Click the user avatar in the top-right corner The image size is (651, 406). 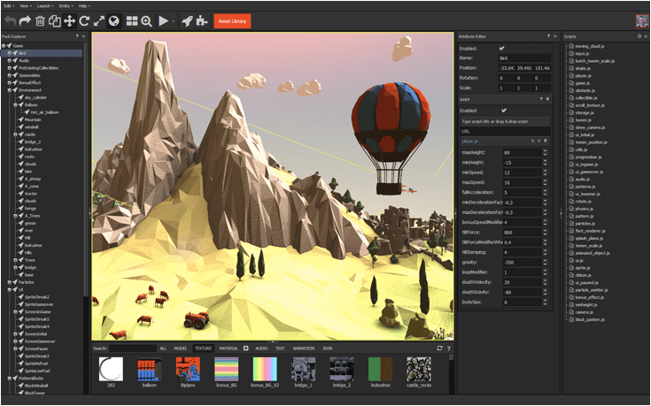pyautogui.click(x=642, y=20)
